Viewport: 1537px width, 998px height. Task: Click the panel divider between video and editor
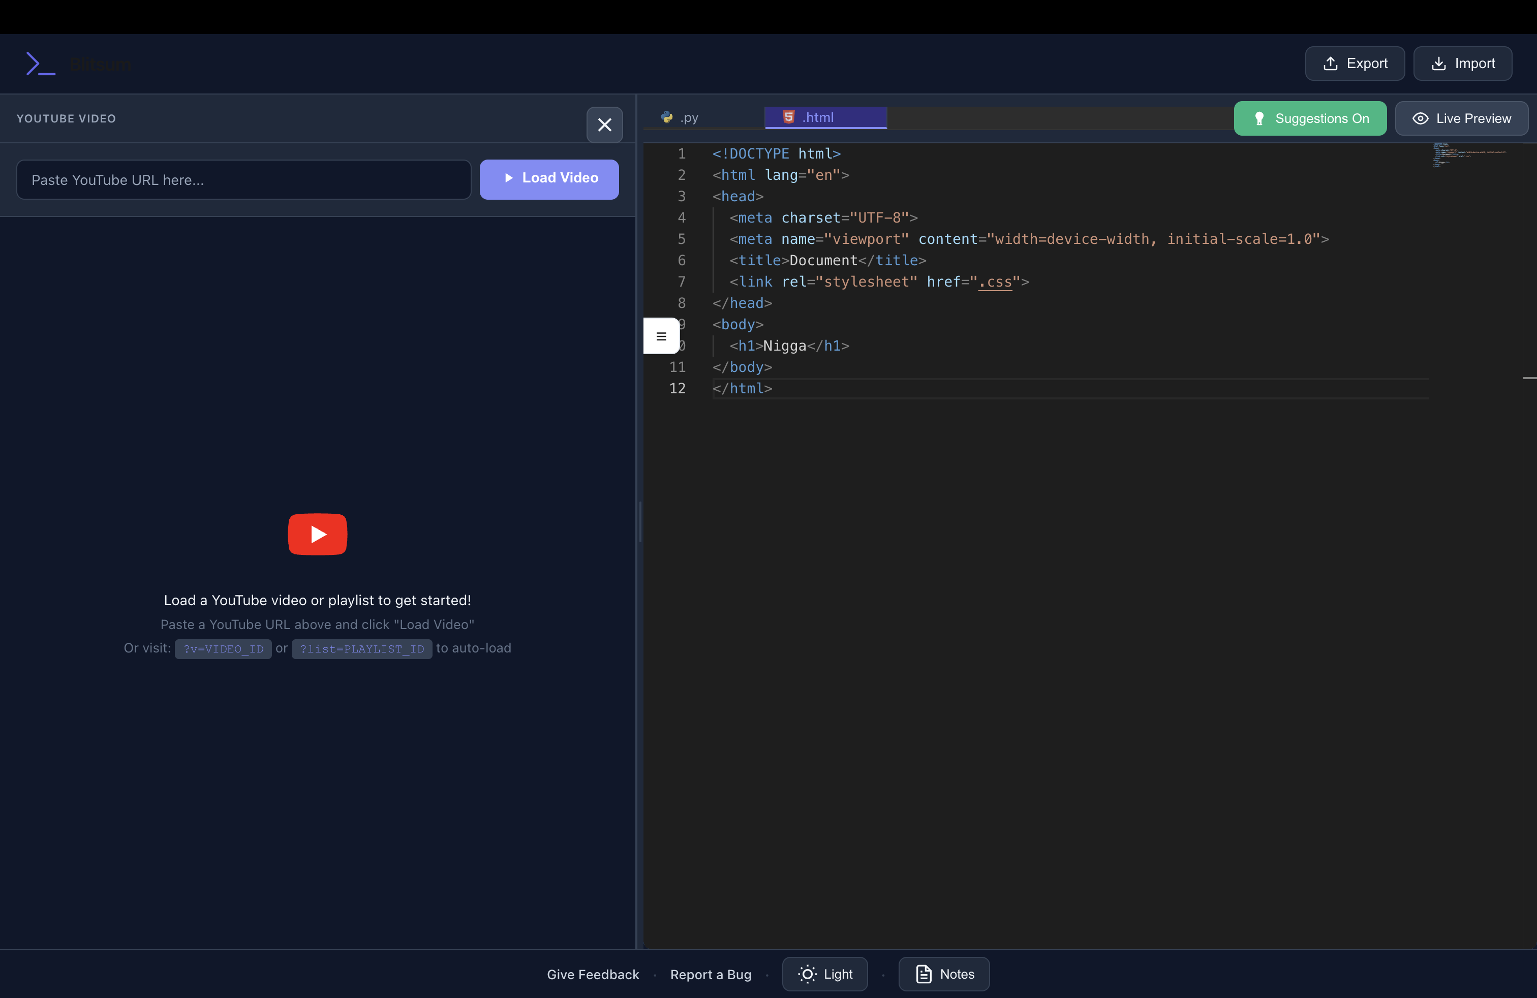click(639, 521)
